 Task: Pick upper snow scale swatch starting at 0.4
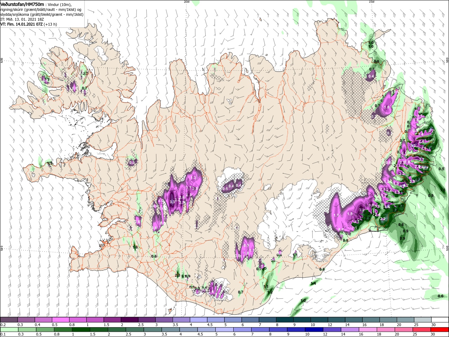pyautogui.click(x=43, y=320)
